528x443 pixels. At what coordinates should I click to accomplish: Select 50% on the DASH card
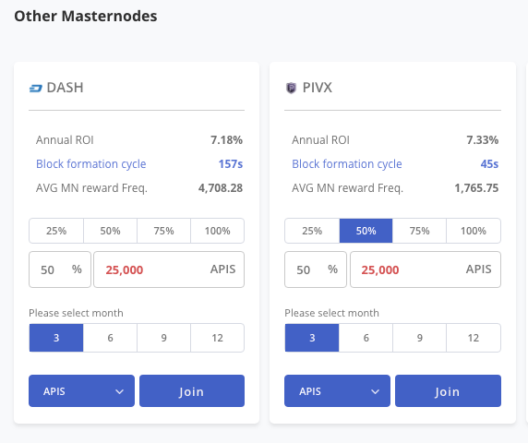click(x=110, y=231)
